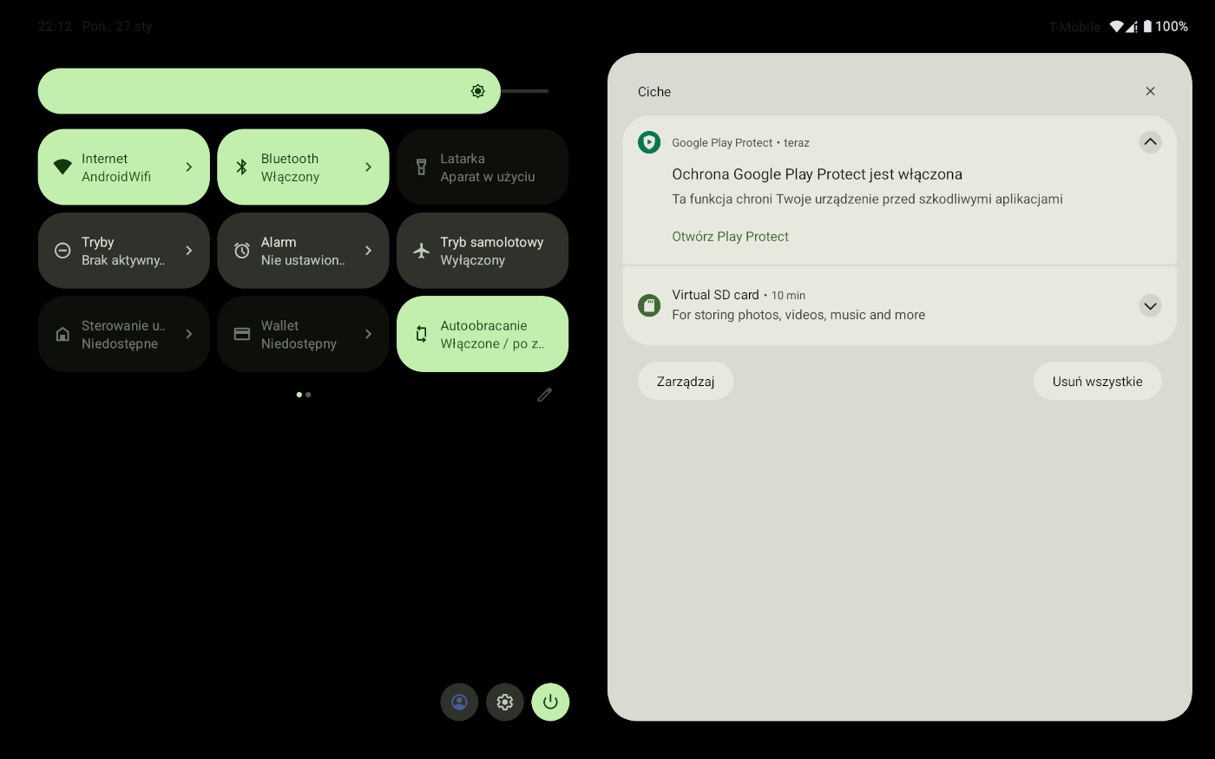Open the Alarm tile

[x=303, y=251]
